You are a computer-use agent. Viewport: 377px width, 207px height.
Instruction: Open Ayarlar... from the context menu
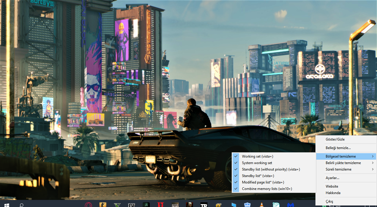click(346, 178)
